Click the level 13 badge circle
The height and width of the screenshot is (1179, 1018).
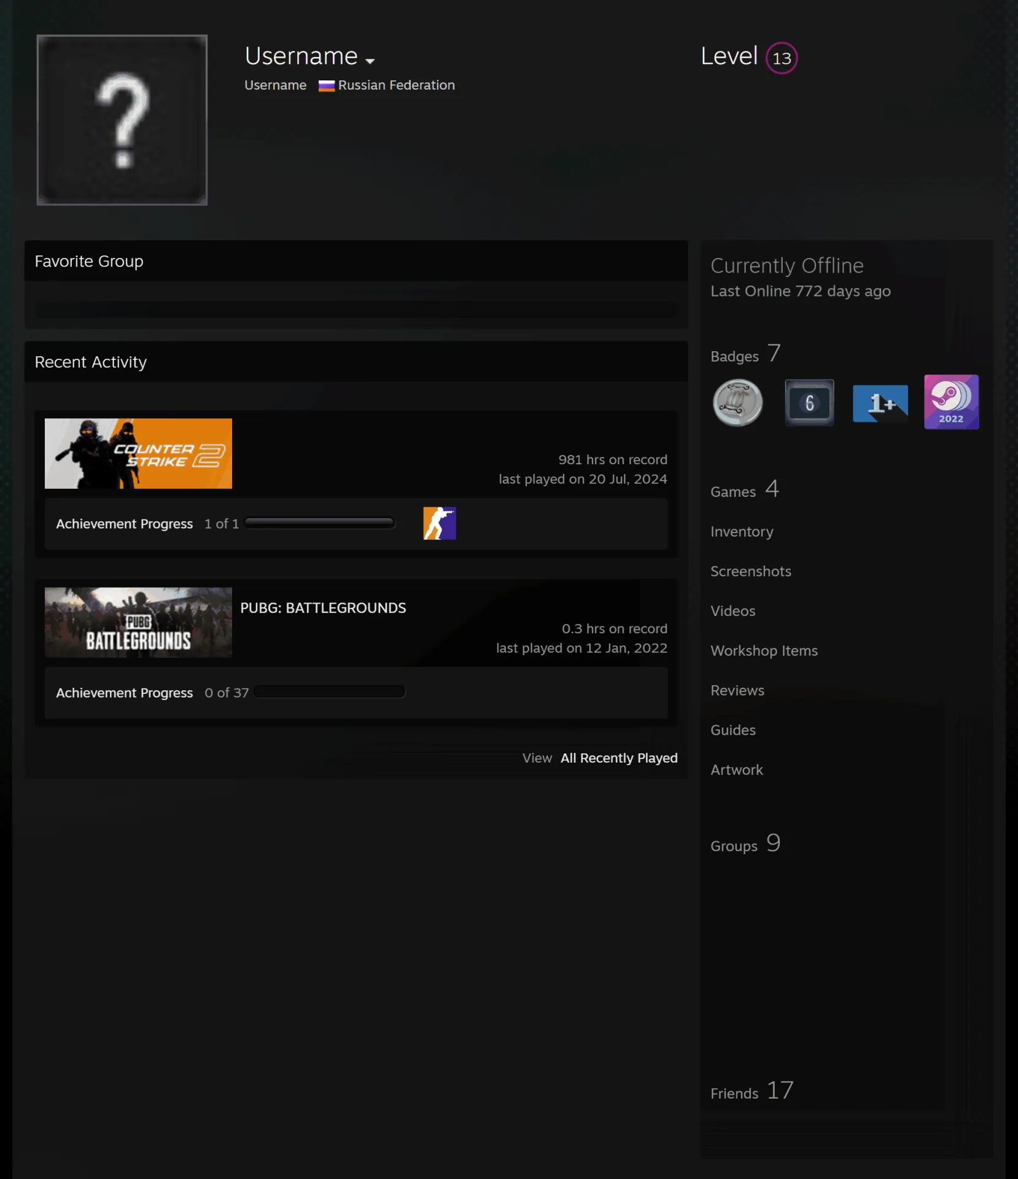(782, 58)
